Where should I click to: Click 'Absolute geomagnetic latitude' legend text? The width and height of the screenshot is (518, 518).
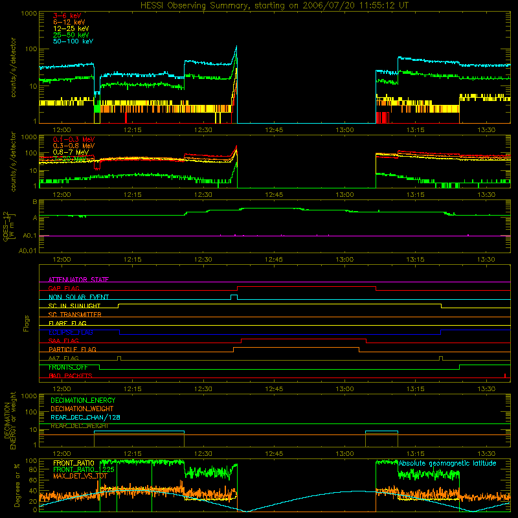[447, 463]
